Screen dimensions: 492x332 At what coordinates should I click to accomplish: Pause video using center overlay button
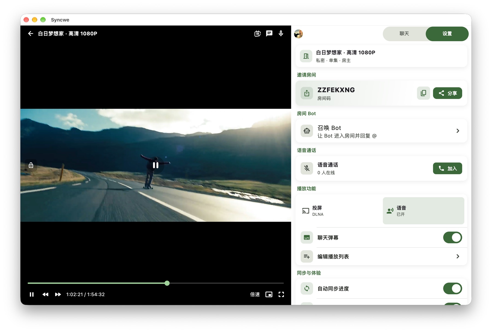(x=156, y=165)
